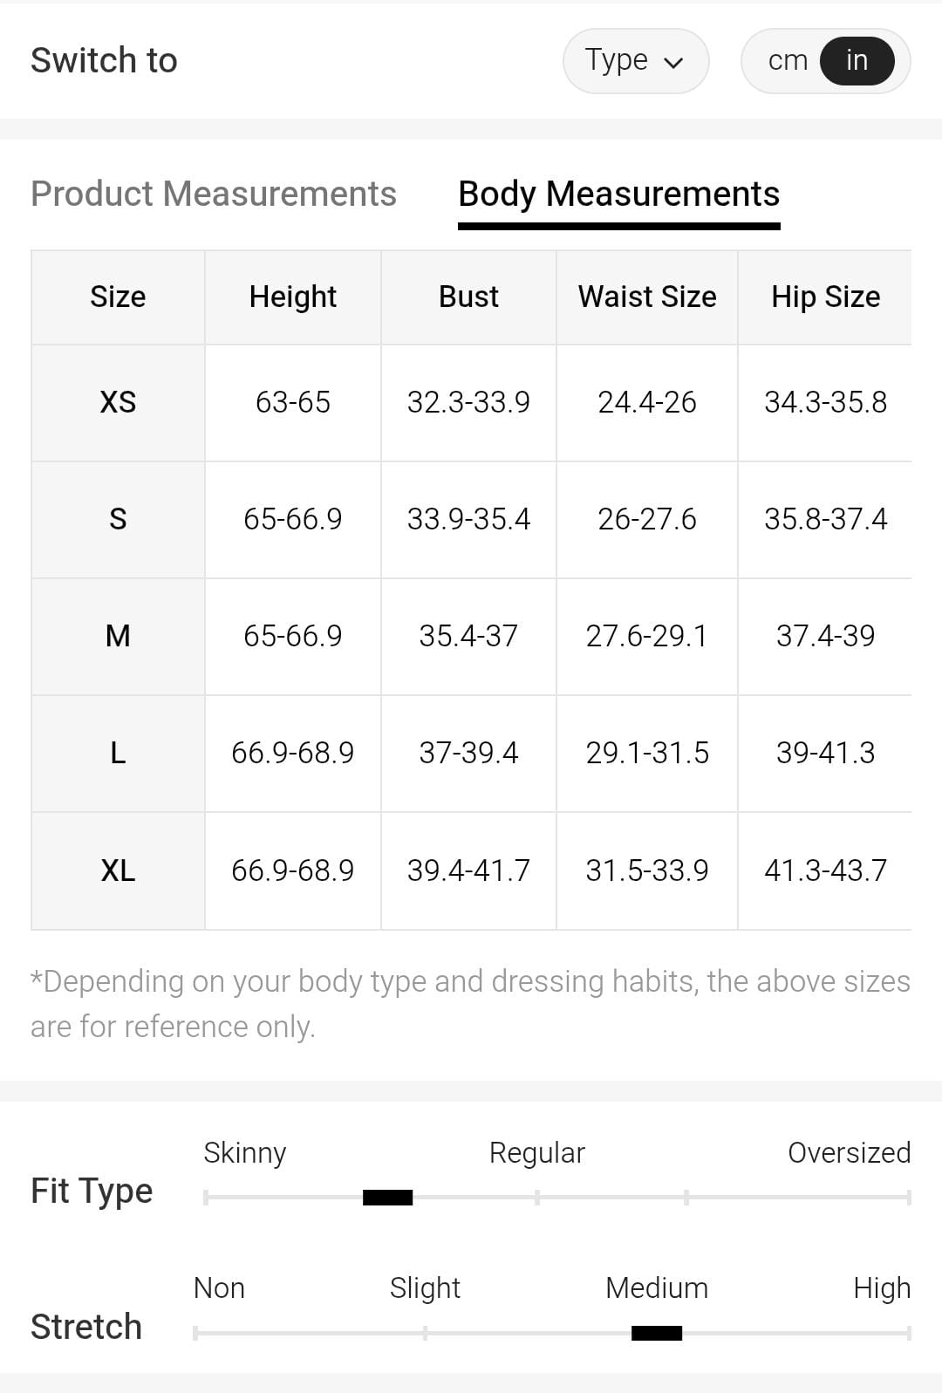Click the Hip Size column header

point(825,297)
